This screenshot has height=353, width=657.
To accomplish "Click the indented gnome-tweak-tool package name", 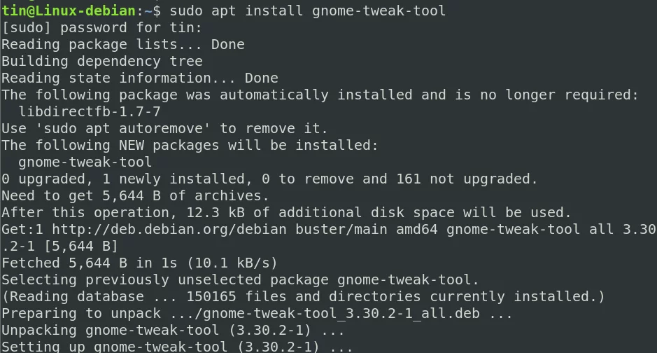I will (x=85, y=162).
